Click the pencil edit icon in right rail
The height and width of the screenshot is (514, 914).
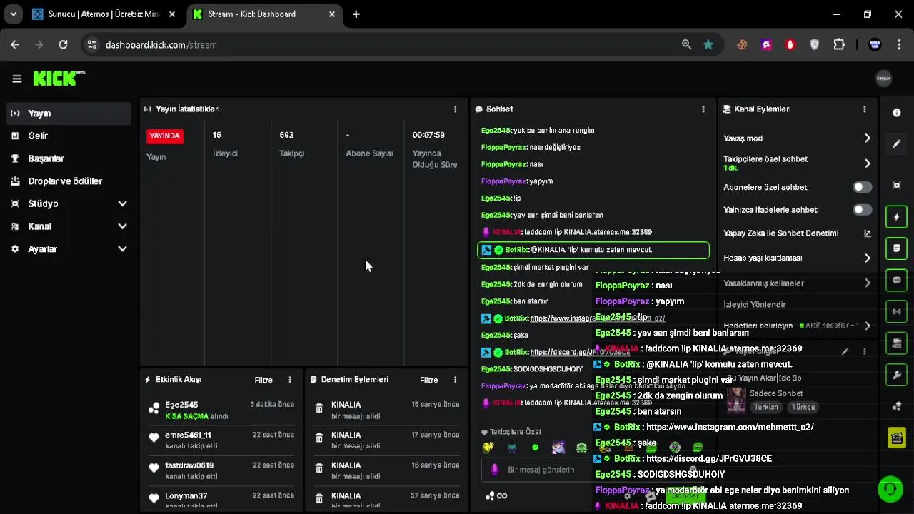tap(897, 143)
